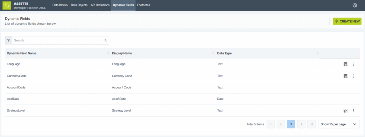Screen dimensions: 365x137
Task: Open data preview icon for Language row
Action: (345, 64)
